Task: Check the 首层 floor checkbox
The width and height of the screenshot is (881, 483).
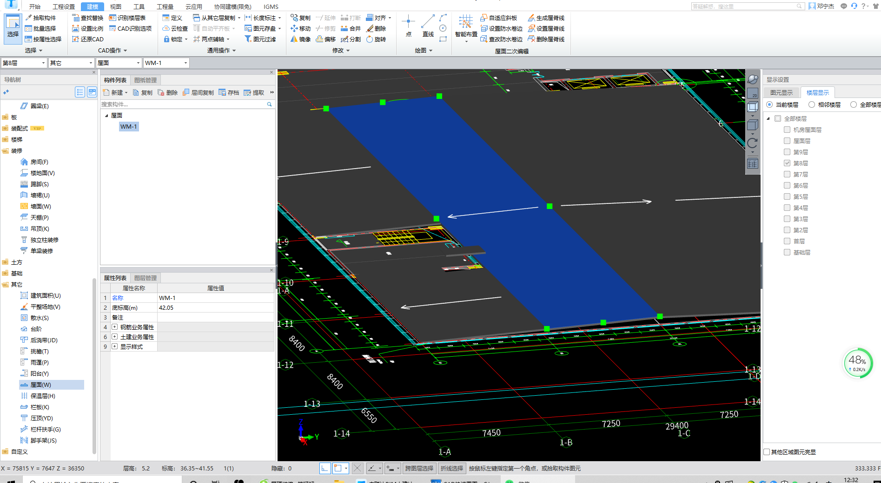Action: tap(787, 241)
